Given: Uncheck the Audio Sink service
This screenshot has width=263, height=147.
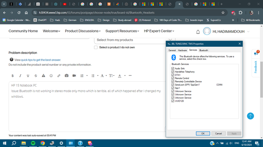Looking at the screenshot, I should coord(173,68).
